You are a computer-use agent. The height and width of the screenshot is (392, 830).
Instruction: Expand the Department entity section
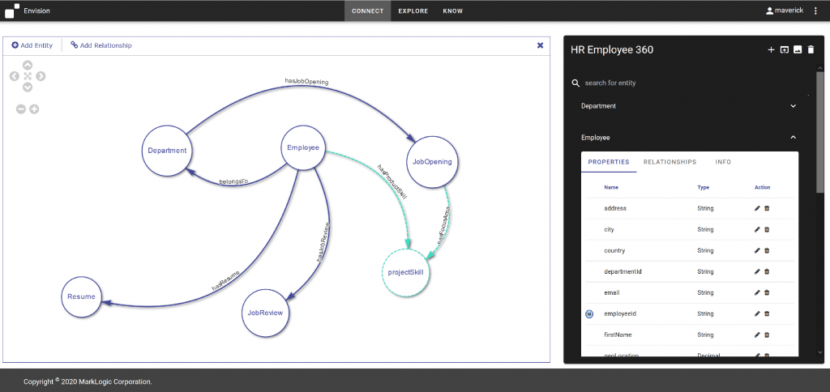click(793, 106)
